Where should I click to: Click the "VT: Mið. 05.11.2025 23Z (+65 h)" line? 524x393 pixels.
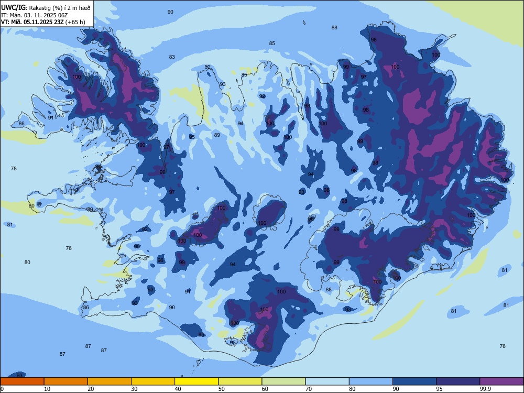point(43,22)
